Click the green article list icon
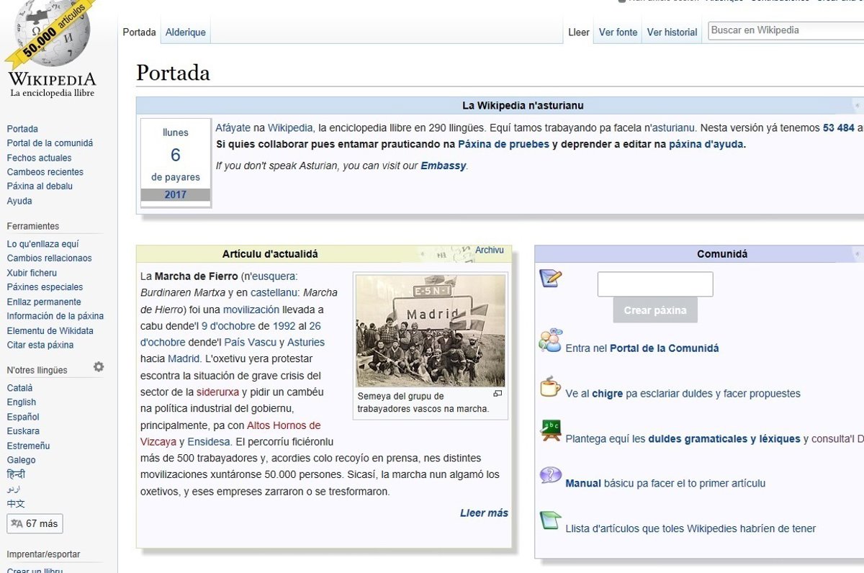Screen dimensions: 864x573 550,520
